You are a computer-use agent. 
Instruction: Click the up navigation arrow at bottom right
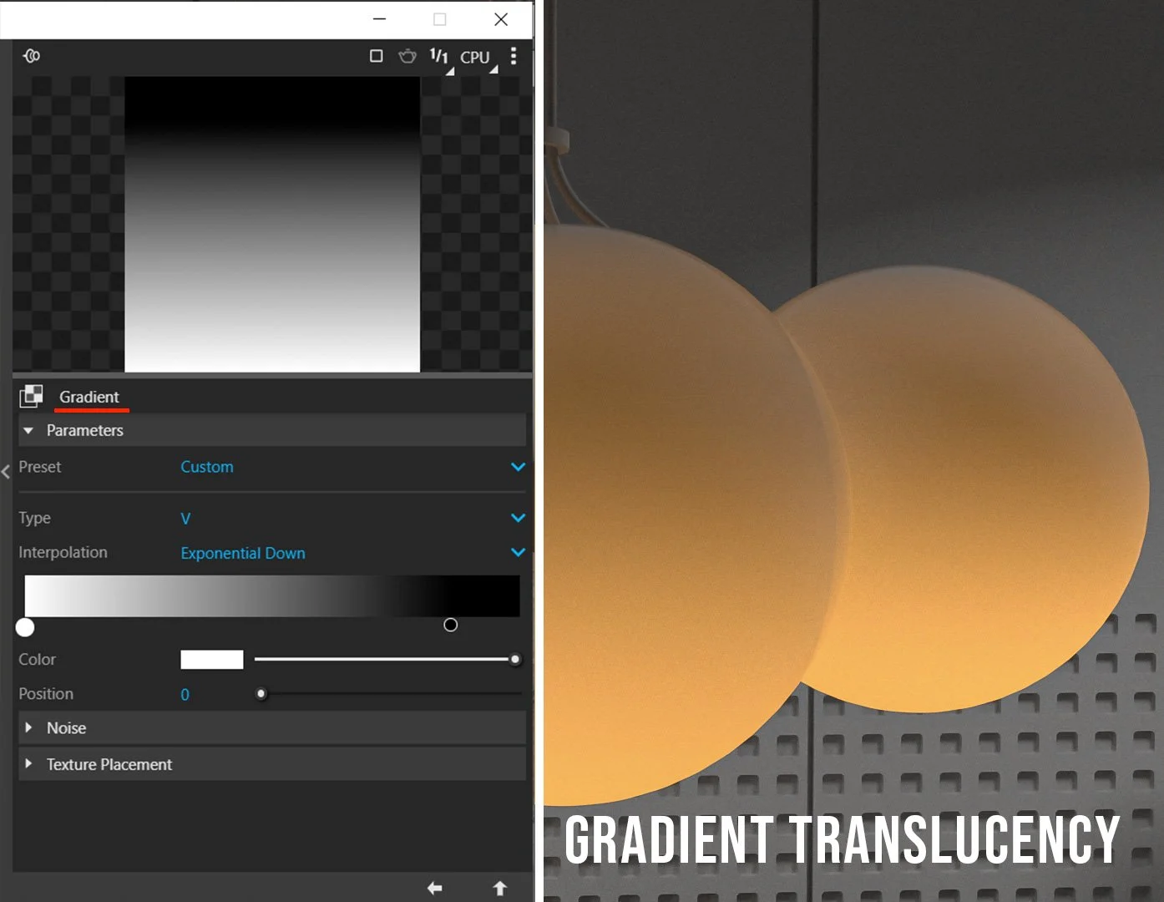499,888
